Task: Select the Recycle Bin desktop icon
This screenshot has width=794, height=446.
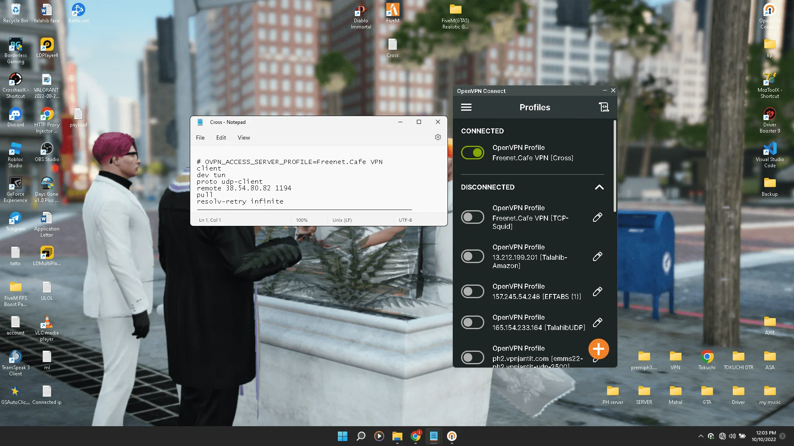Action: point(16,13)
